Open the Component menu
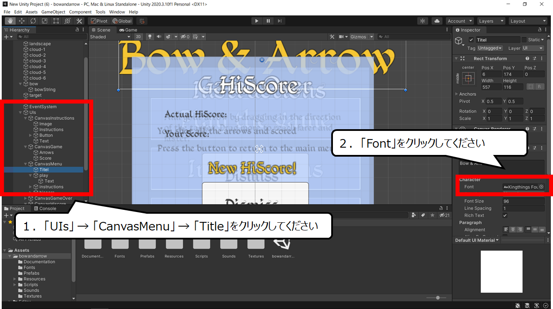Viewport: 553px width, 309px height. click(80, 12)
